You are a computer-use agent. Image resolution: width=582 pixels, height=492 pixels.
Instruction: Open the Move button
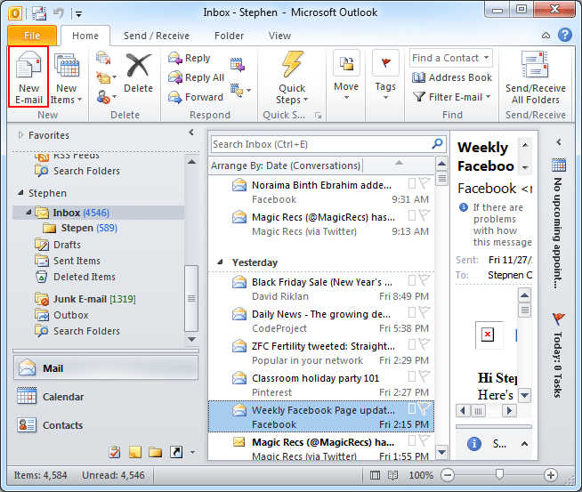(x=346, y=76)
